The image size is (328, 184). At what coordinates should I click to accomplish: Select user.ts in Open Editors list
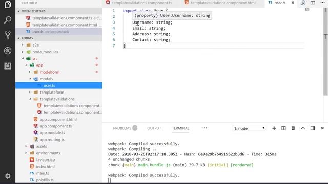(x=59, y=32)
